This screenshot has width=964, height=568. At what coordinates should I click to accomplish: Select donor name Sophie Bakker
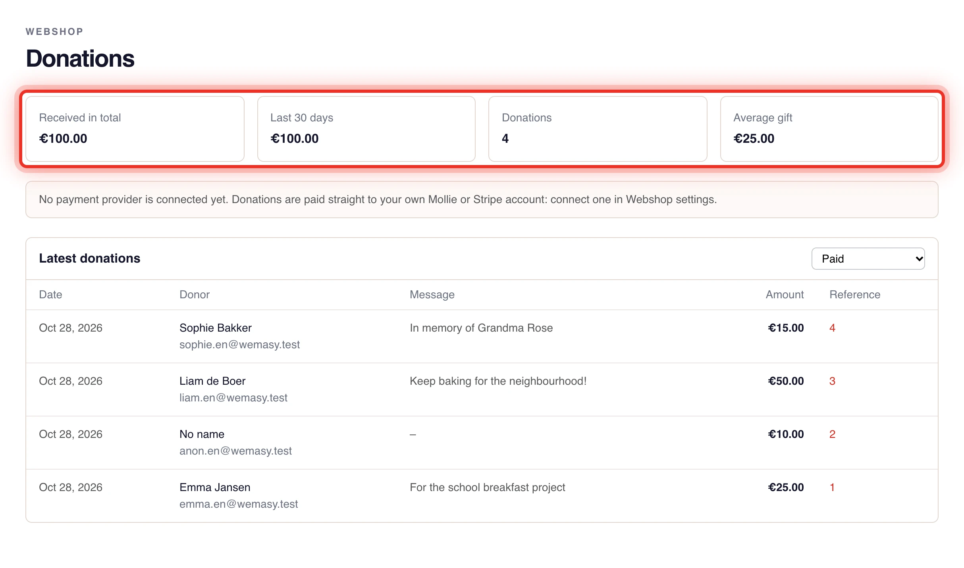(216, 328)
